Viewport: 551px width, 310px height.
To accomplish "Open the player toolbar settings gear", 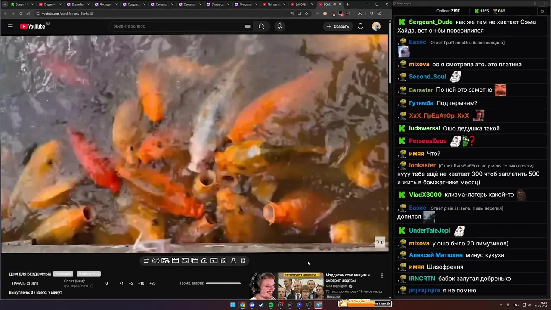I will 243,260.
